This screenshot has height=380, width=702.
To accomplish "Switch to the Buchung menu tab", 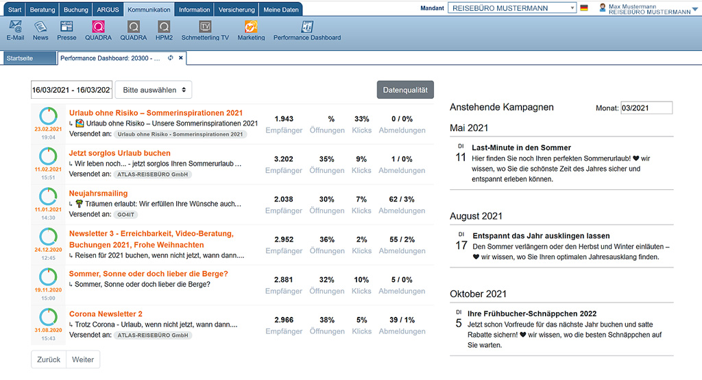I will [x=75, y=10].
